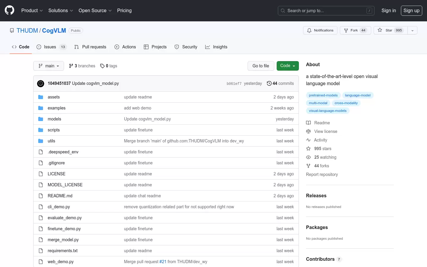The height and width of the screenshot is (267, 427).
Task: Focus the Search or jump to field
Action: point(326,11)
